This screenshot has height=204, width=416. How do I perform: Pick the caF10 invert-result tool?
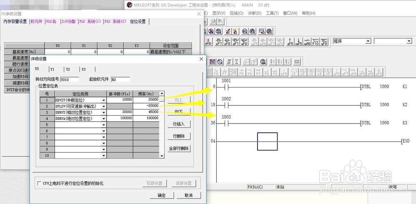coord(307,41)
